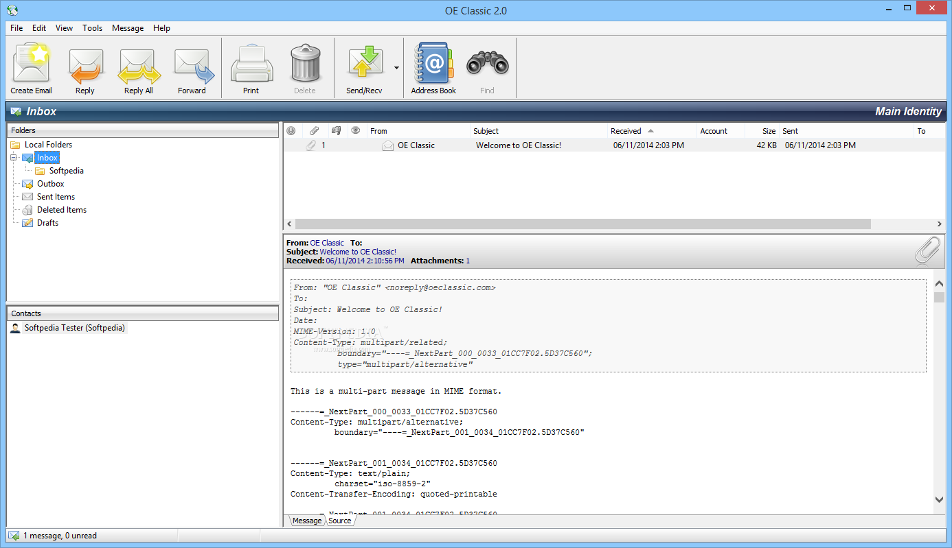Viewport: 952px width, 548px height.
Task: Open the Tools menu
Action: pyautogui.click(x=93, y=28)
